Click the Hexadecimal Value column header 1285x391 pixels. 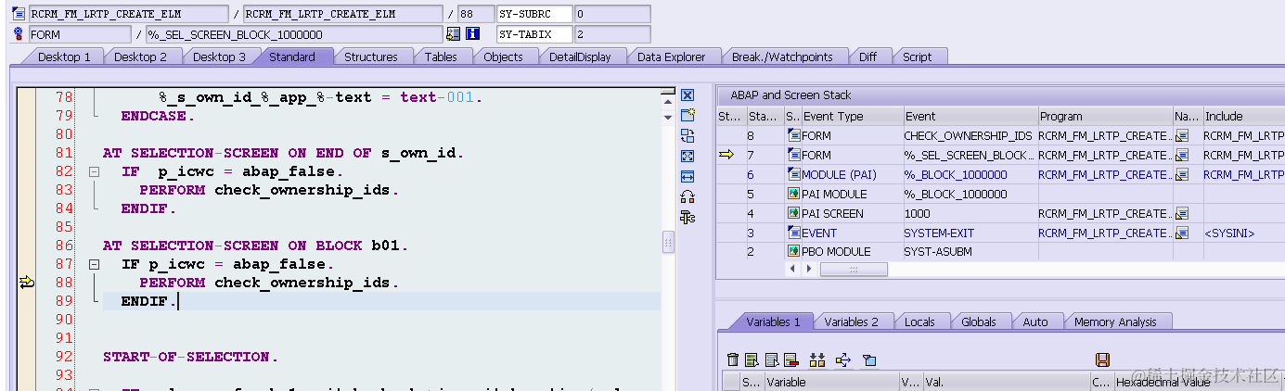pos(1197,382)
